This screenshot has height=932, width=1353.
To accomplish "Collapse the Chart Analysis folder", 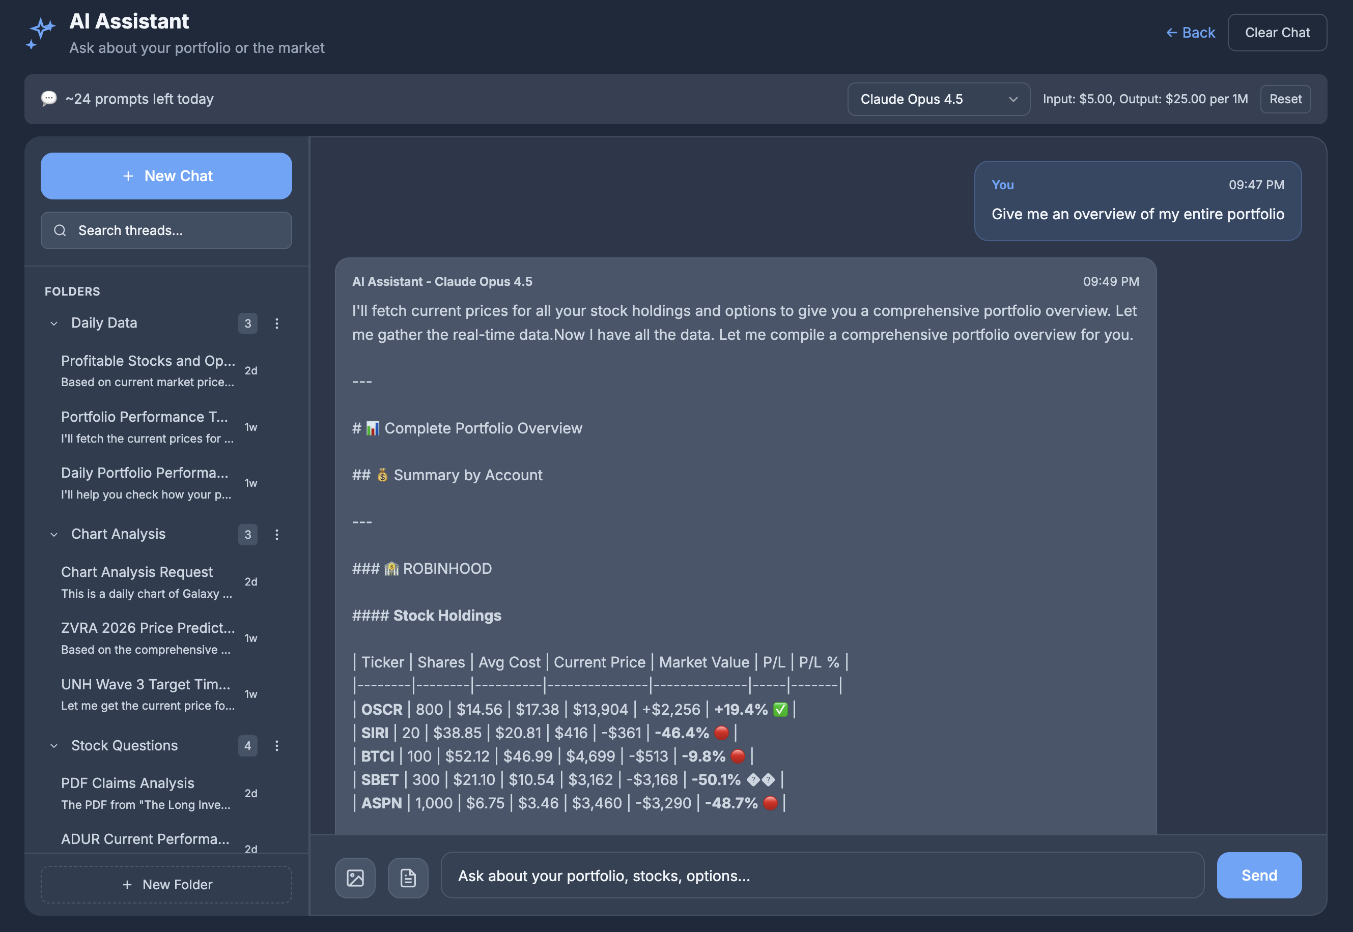I will (x=54, y=534).
